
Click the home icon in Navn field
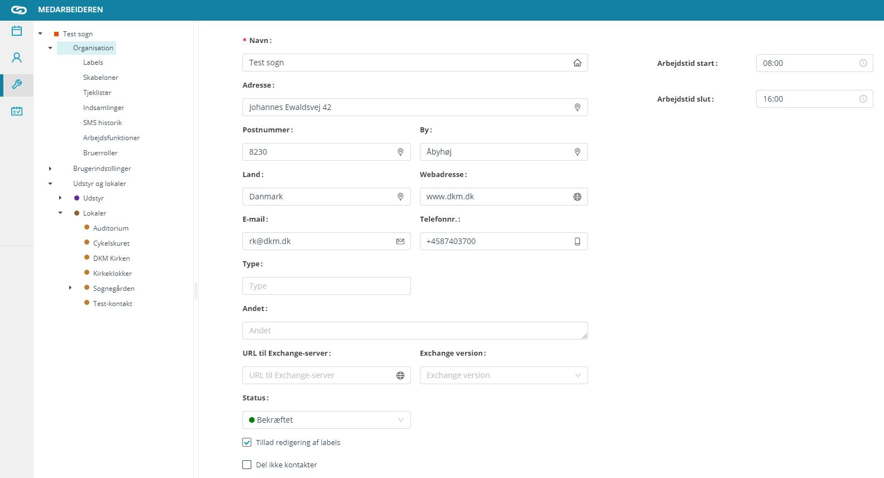click(577, 63)
